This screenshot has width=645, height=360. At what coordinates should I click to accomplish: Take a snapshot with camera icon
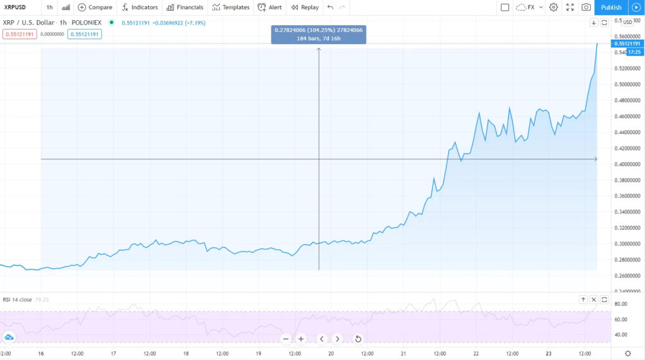pos(586,8)
